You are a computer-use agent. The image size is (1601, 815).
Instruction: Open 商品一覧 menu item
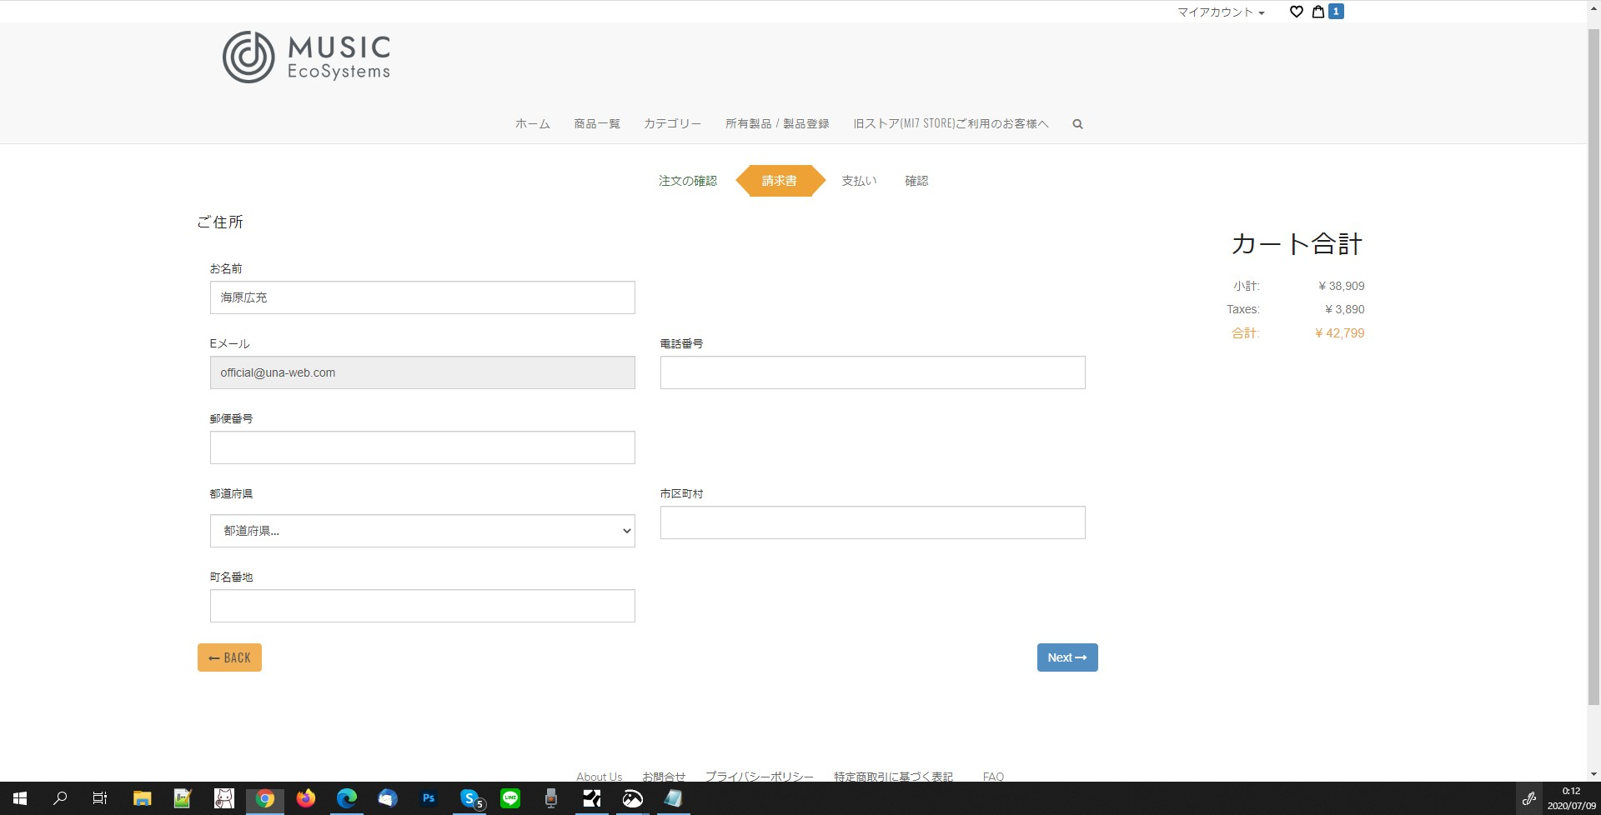click(597, 124)
